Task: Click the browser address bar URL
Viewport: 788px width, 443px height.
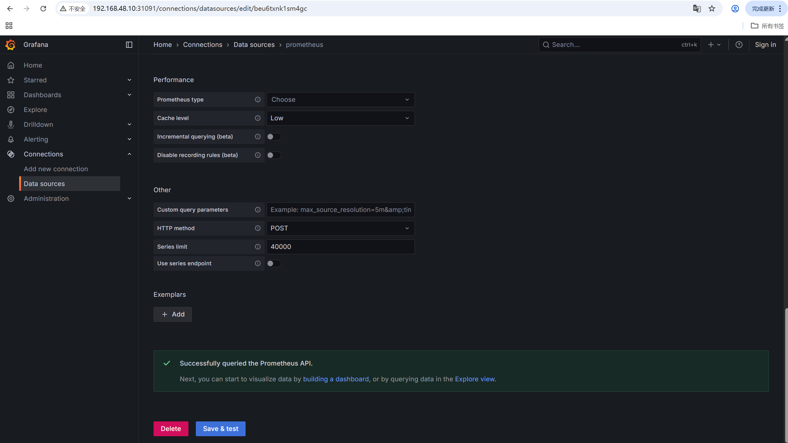Action: click(200, 9)
